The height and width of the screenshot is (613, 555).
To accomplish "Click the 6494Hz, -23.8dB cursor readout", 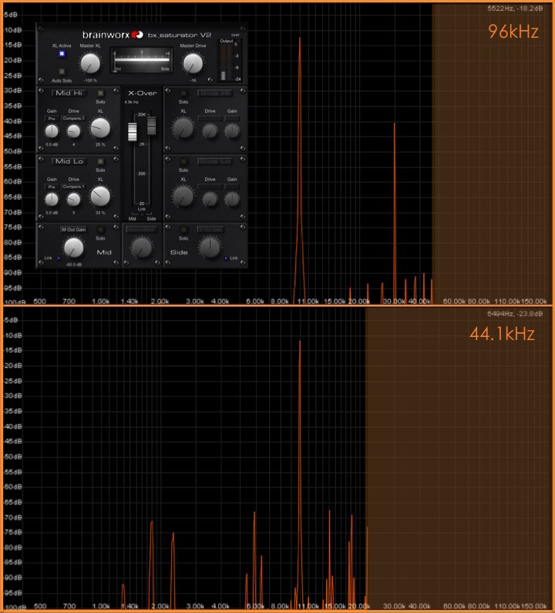I will [x=515, y=314].
